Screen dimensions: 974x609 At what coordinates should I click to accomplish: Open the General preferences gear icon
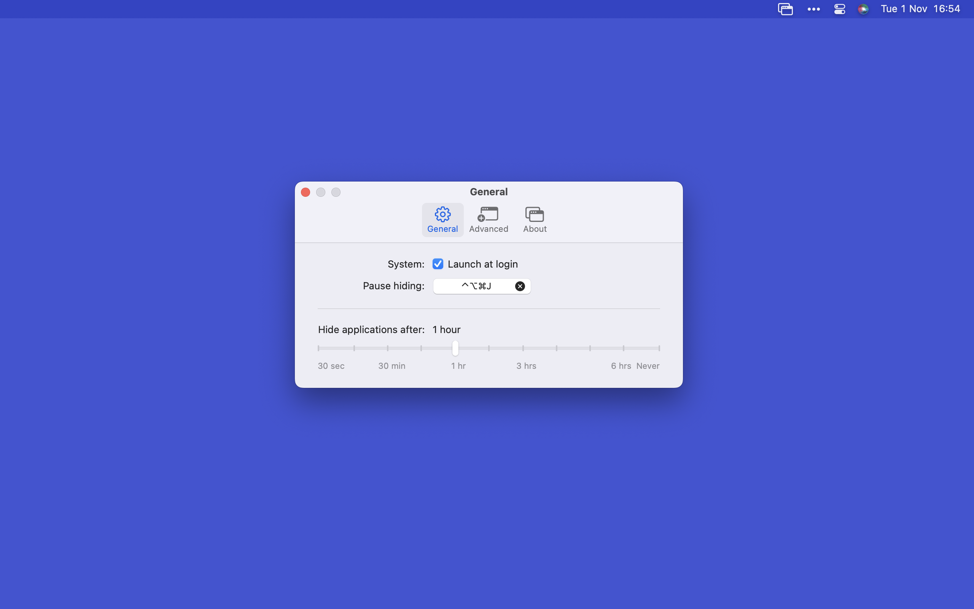(442, 215)
